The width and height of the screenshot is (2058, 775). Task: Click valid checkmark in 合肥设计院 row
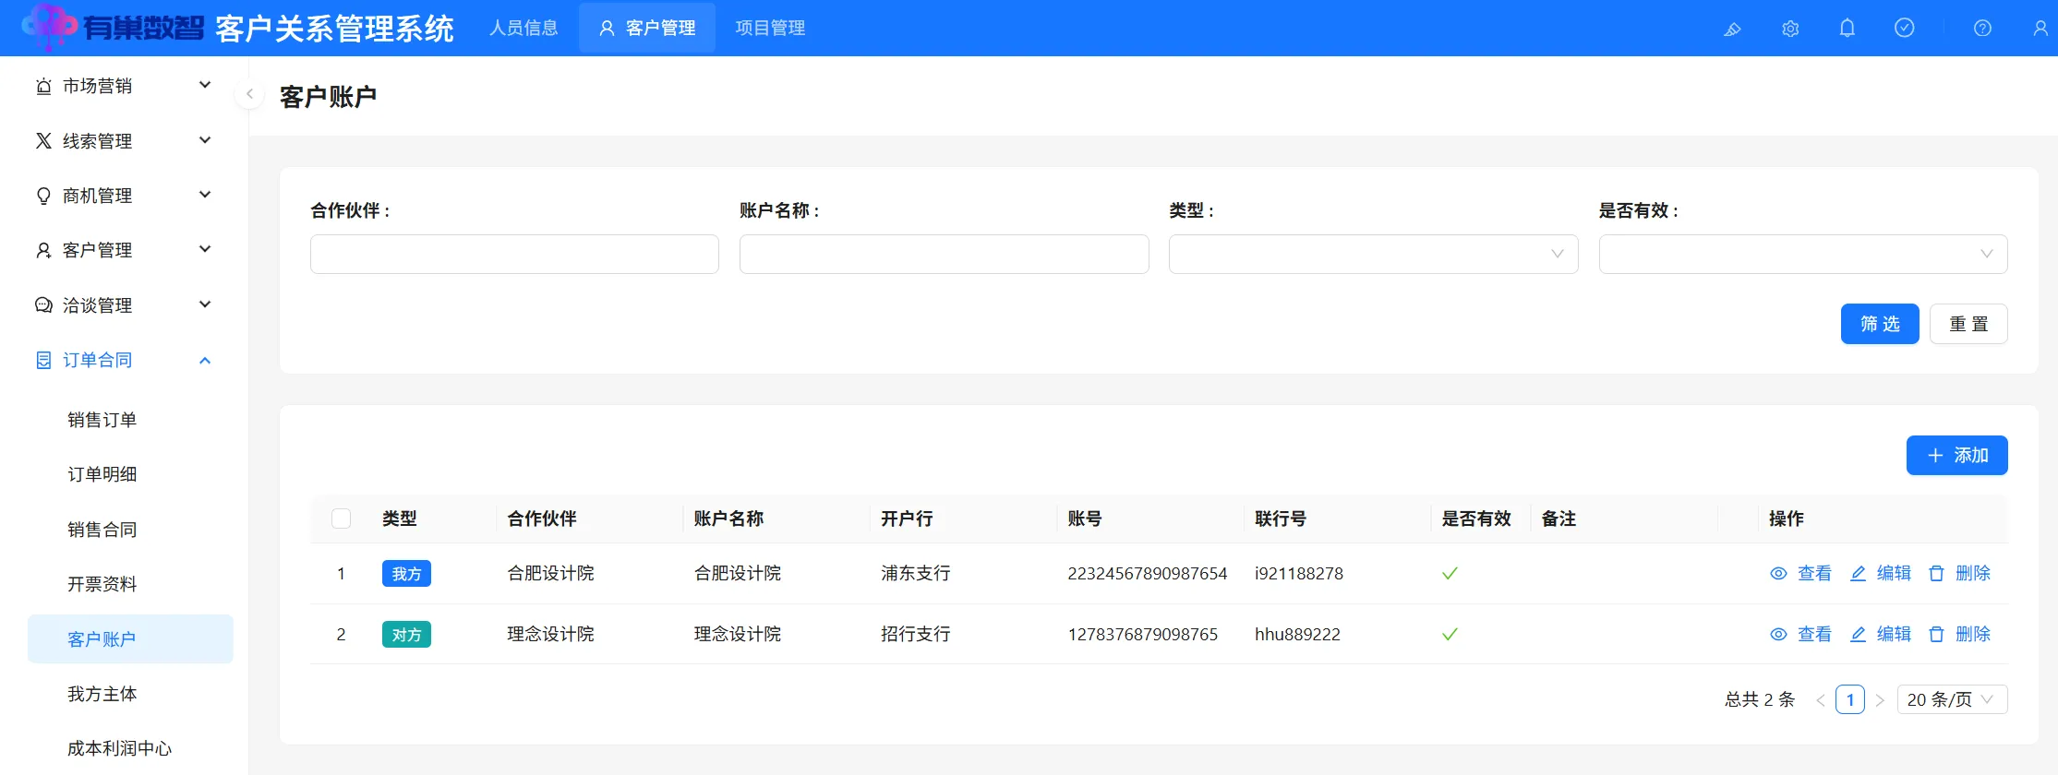(1450, 574)
